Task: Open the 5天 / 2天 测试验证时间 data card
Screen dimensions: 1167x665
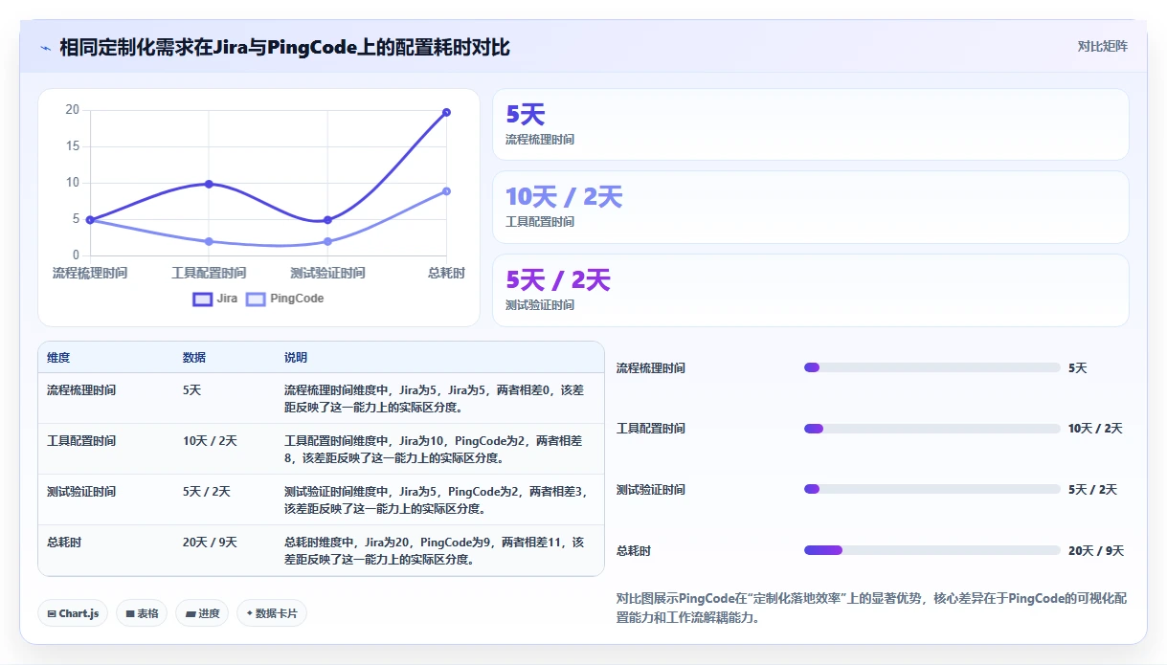Action: coord(811,290)
